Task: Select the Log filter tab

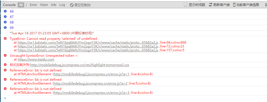Action: coord(62,5)
